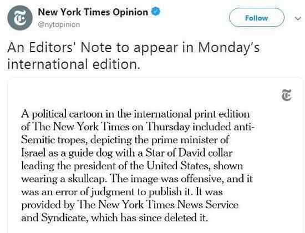The height and width of the screenshot is (233, 305).
Task: Open the 'New York Times Opinion' account name link
Action: click(93, 12)
